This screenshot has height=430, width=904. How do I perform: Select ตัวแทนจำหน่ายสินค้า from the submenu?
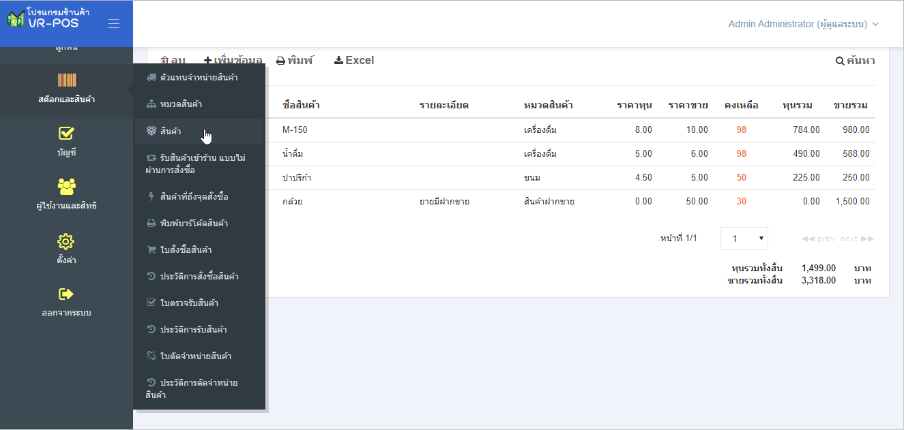pos(199,78)
